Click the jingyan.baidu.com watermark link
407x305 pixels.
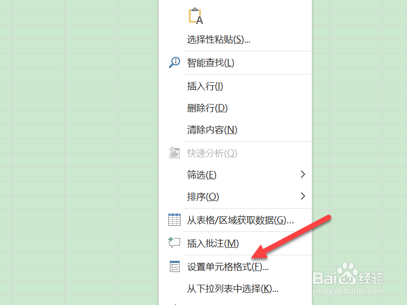pos(348,291)
